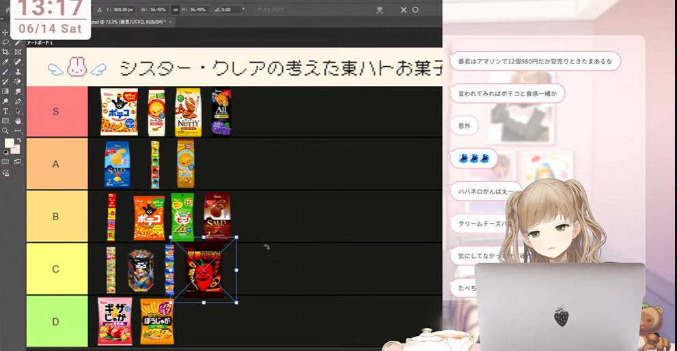The image size is (677, 351).
Task: Switch to warp mode icon in options bar
Action: (x=380, y=10)
